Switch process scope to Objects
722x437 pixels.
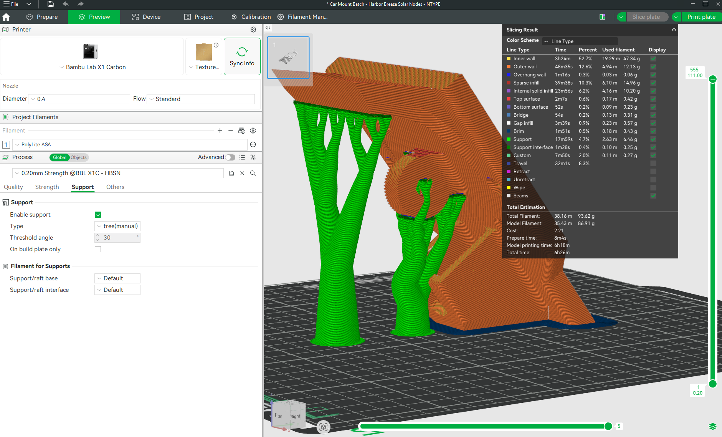(78, 157)
